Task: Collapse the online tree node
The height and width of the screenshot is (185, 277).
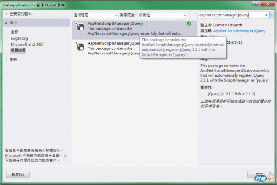Action: [x=6, y=23]
